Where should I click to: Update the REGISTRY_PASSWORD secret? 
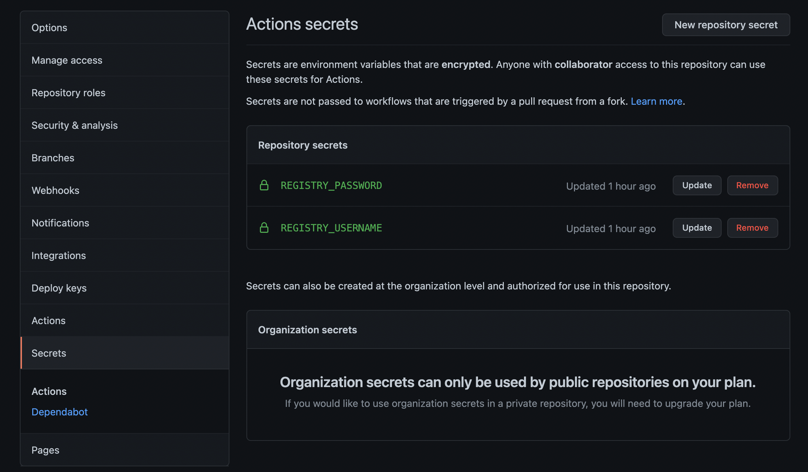[697, 185]
